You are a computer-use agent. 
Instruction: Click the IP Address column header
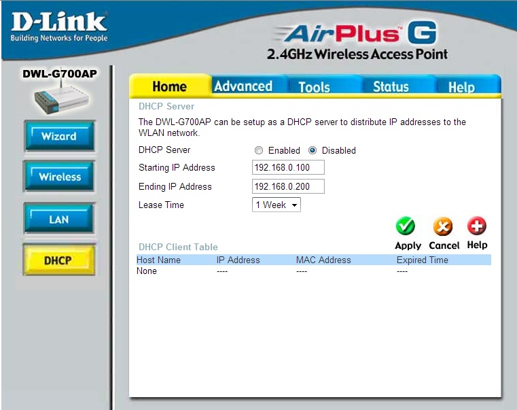pos(238,260)
